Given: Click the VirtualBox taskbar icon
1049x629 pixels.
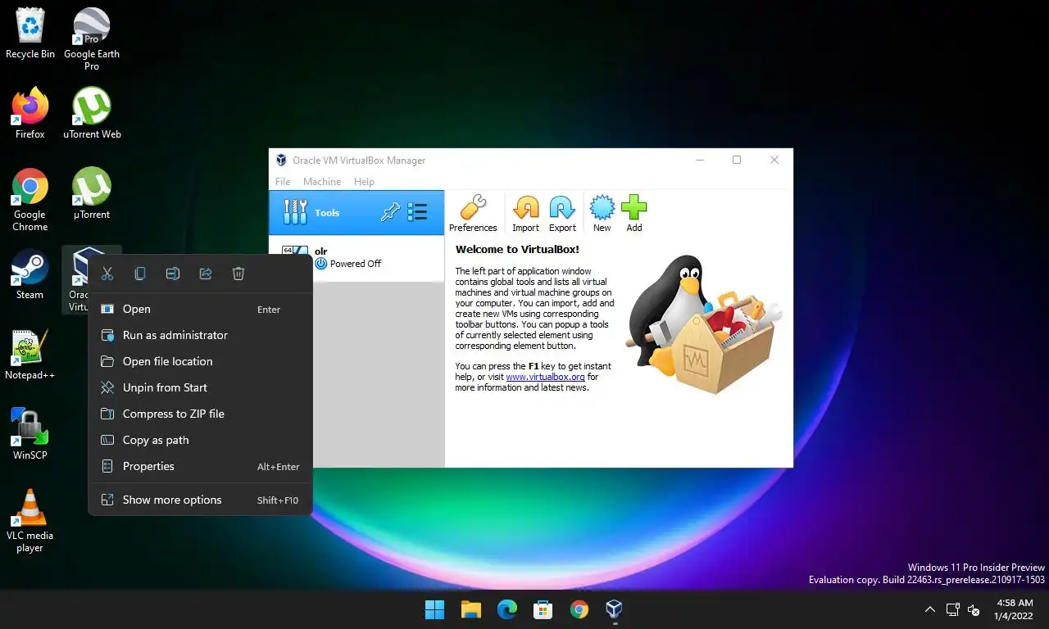Looking at the screenshot, I should tap(615, 609).
